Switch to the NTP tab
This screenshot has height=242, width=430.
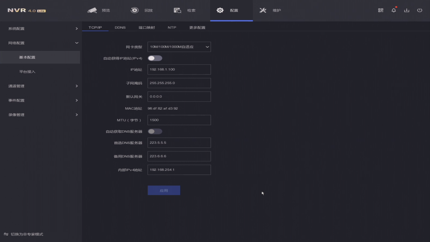point(172,27)
